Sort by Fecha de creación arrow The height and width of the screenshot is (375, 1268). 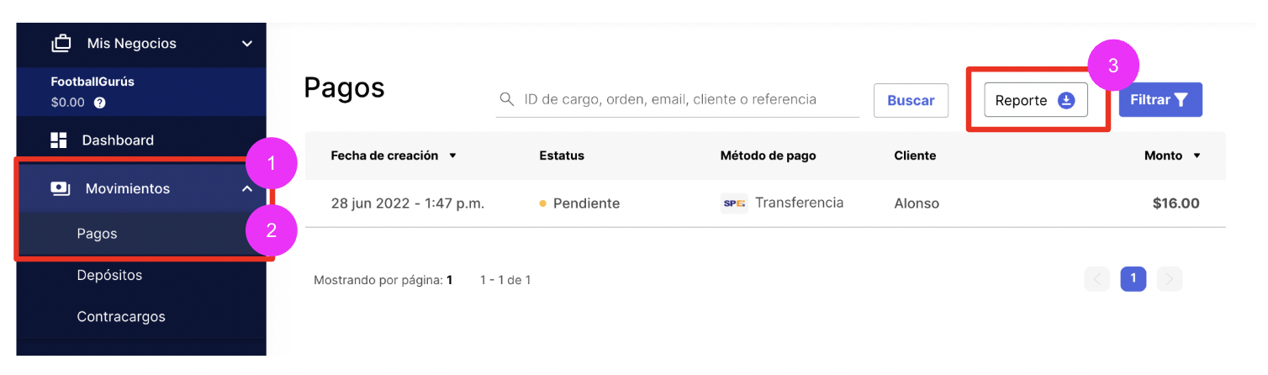point(452,156)
